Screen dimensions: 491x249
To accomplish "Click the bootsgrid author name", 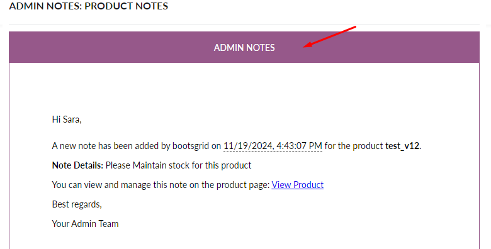I will [x=190, y=146].
